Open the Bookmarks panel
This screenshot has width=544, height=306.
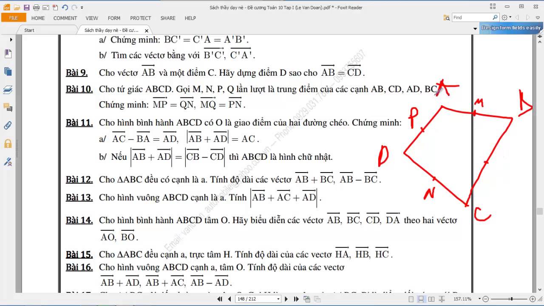coord(8,54)
